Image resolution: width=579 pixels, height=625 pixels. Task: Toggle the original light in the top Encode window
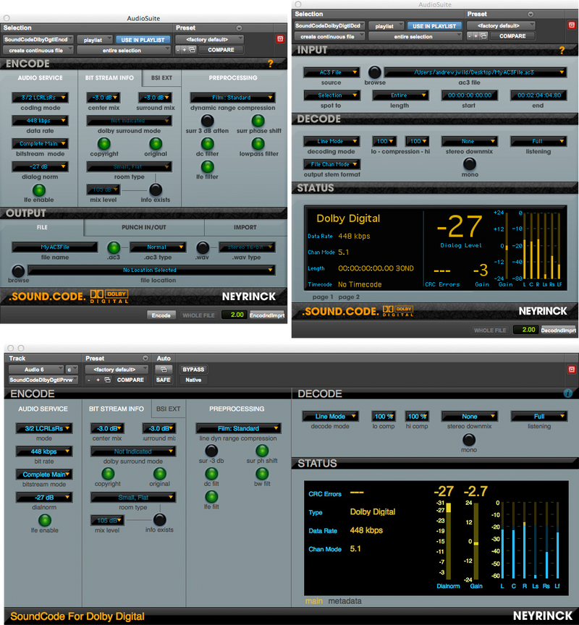(156, 143)
